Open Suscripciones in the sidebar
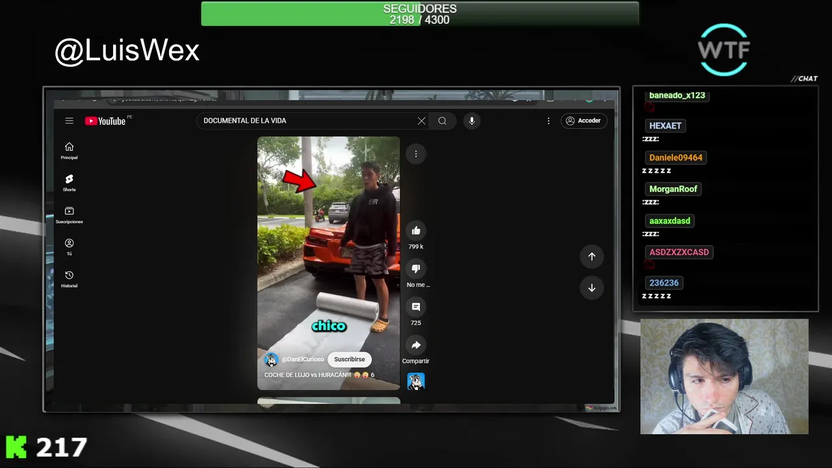832x468 pixels. pos(69,214)
